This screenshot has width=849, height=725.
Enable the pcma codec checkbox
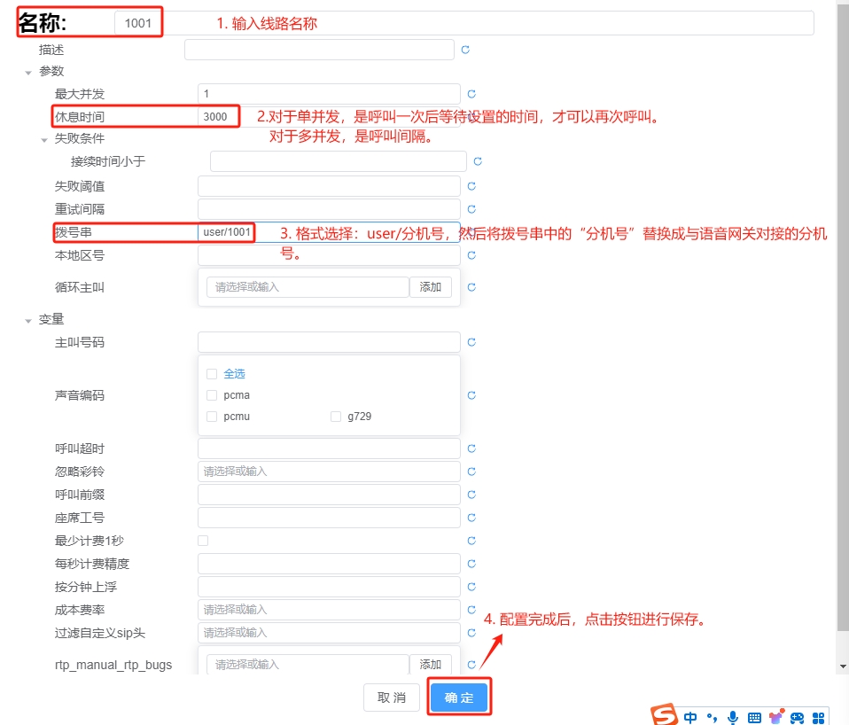[211, 395]
